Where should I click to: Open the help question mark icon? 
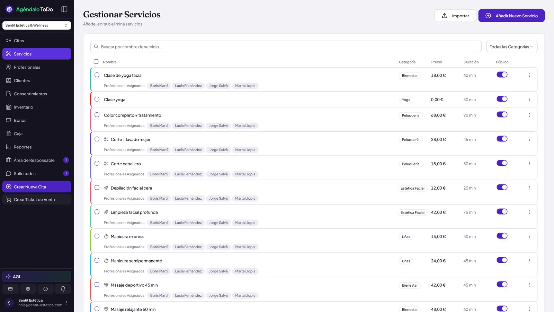[x=45, y=289]
